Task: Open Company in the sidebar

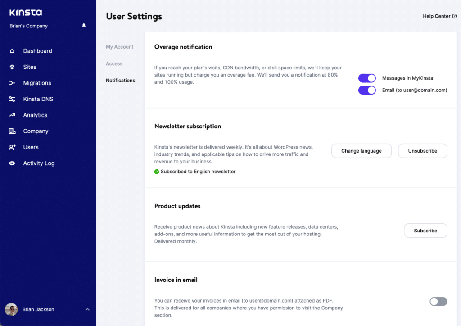Action: 36,131
